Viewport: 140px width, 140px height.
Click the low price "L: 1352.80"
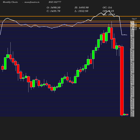81,11
